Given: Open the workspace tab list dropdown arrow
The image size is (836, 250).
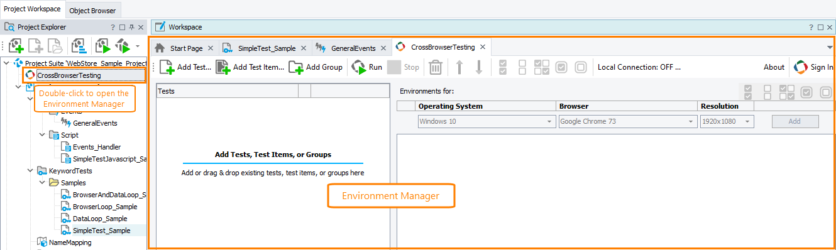Looking at the screenshot, I should click(829, 48).
